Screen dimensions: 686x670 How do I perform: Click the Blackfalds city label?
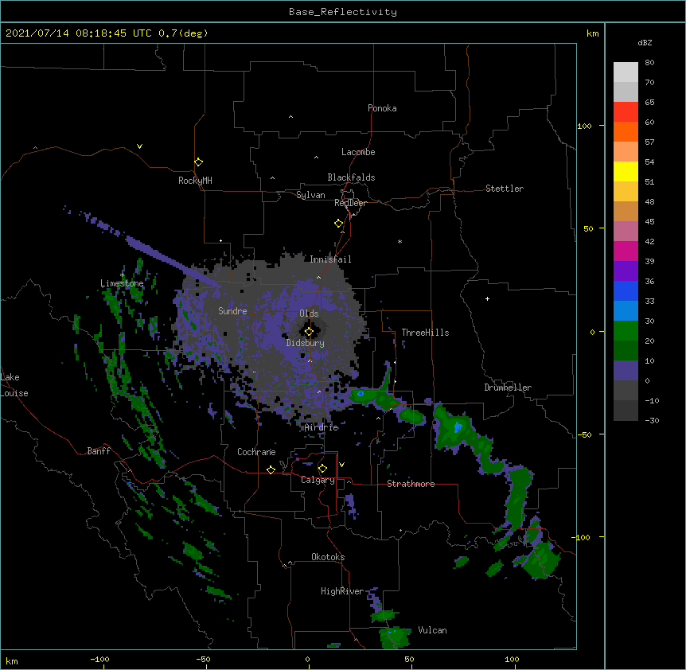(351, 177)
